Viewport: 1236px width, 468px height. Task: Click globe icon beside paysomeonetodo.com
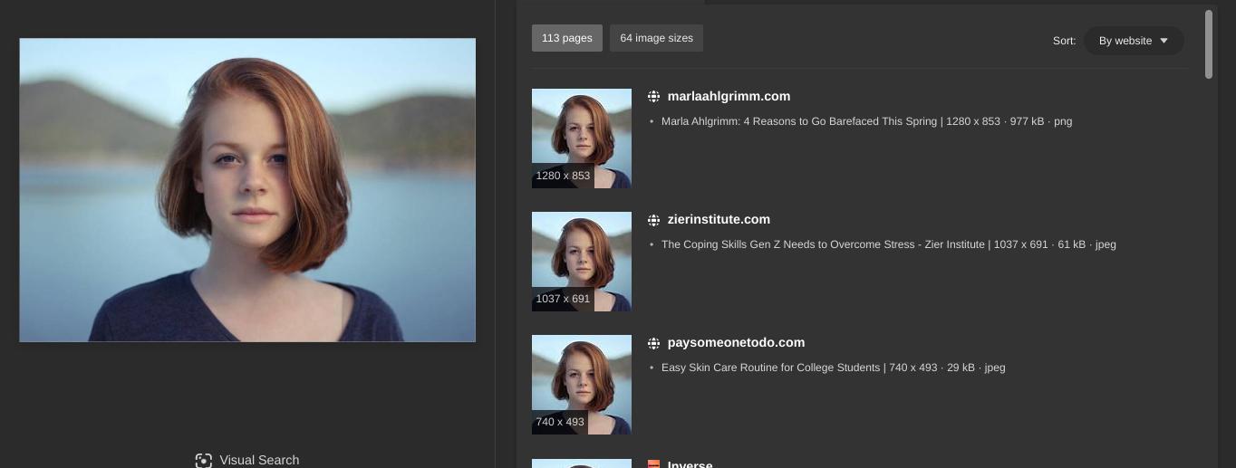pos(653,342)
